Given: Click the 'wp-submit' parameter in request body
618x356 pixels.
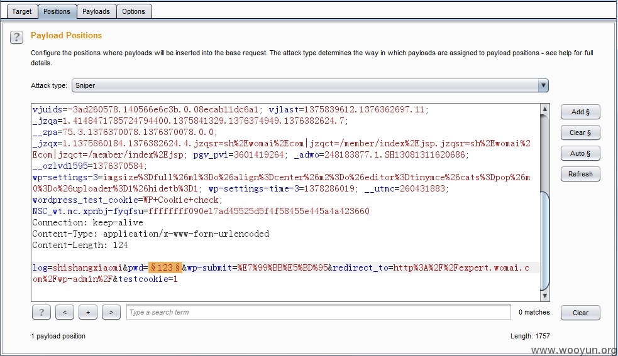Looking at the screenshot, I should coord(209,268).
